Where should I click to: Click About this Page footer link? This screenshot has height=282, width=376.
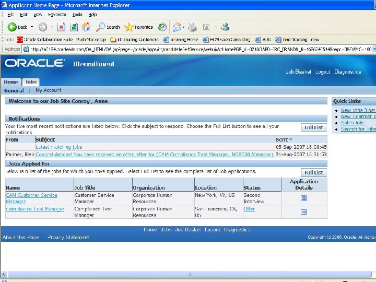20,238
